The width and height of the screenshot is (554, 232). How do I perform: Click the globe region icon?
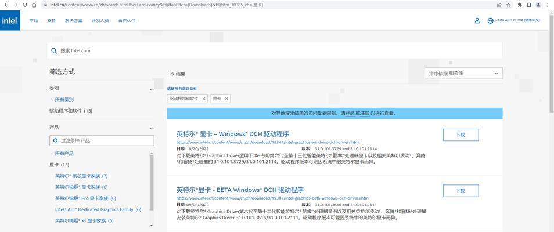(x=490, y=20)
